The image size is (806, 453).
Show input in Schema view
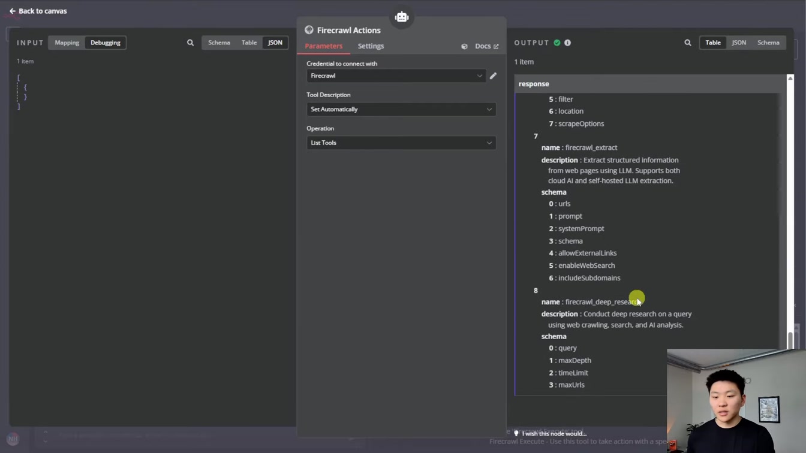(x=219, y=43)
